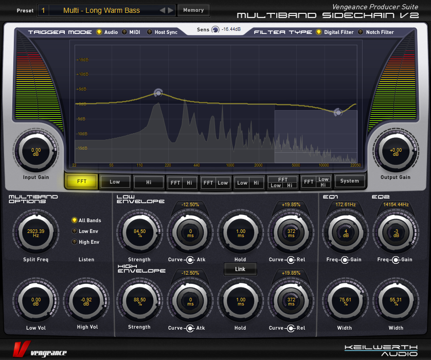
Task: Enable Host Sync trigger mode
Action: [150, 32]
